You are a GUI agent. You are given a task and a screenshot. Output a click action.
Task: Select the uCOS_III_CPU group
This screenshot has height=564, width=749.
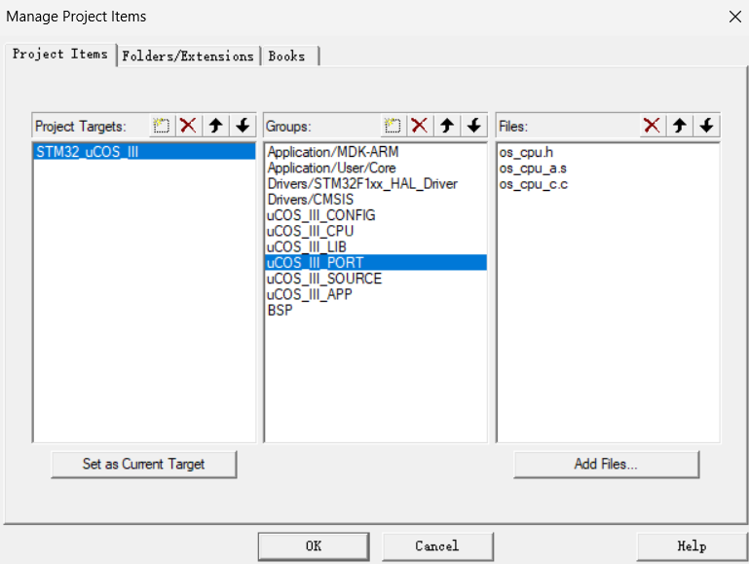click(x=375, y=231)
